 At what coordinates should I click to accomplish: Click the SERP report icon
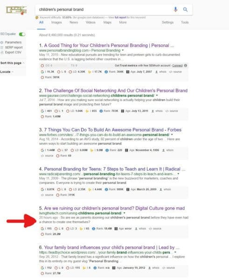(x=2, y=48)
